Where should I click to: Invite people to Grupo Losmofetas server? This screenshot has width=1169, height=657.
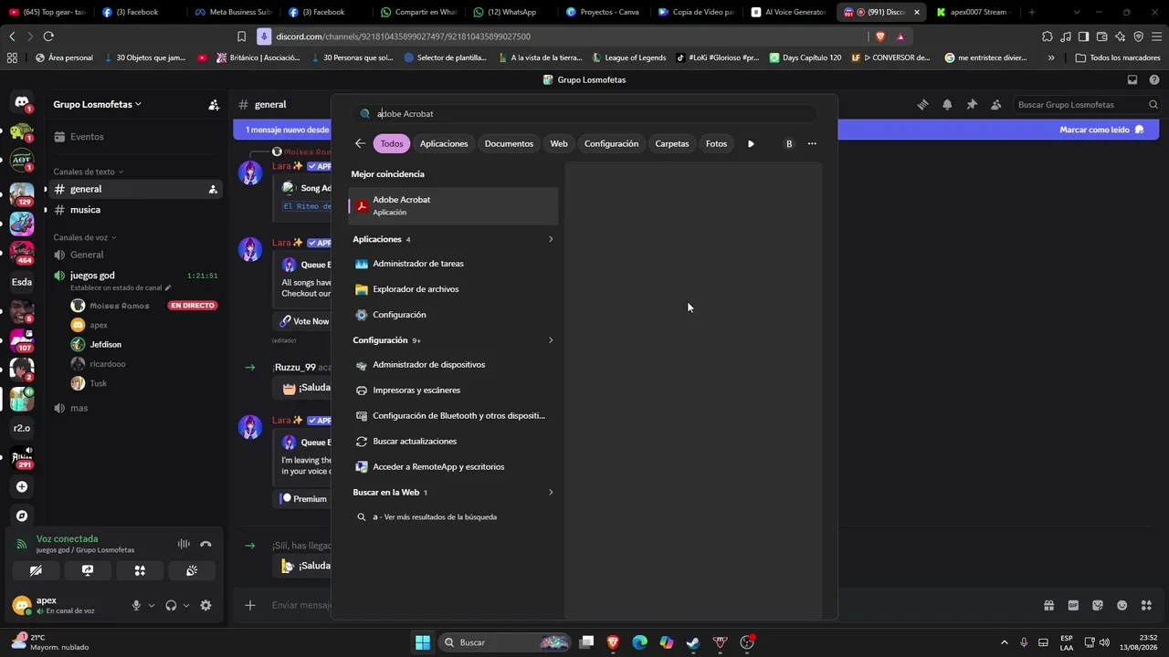coord(214,104)
